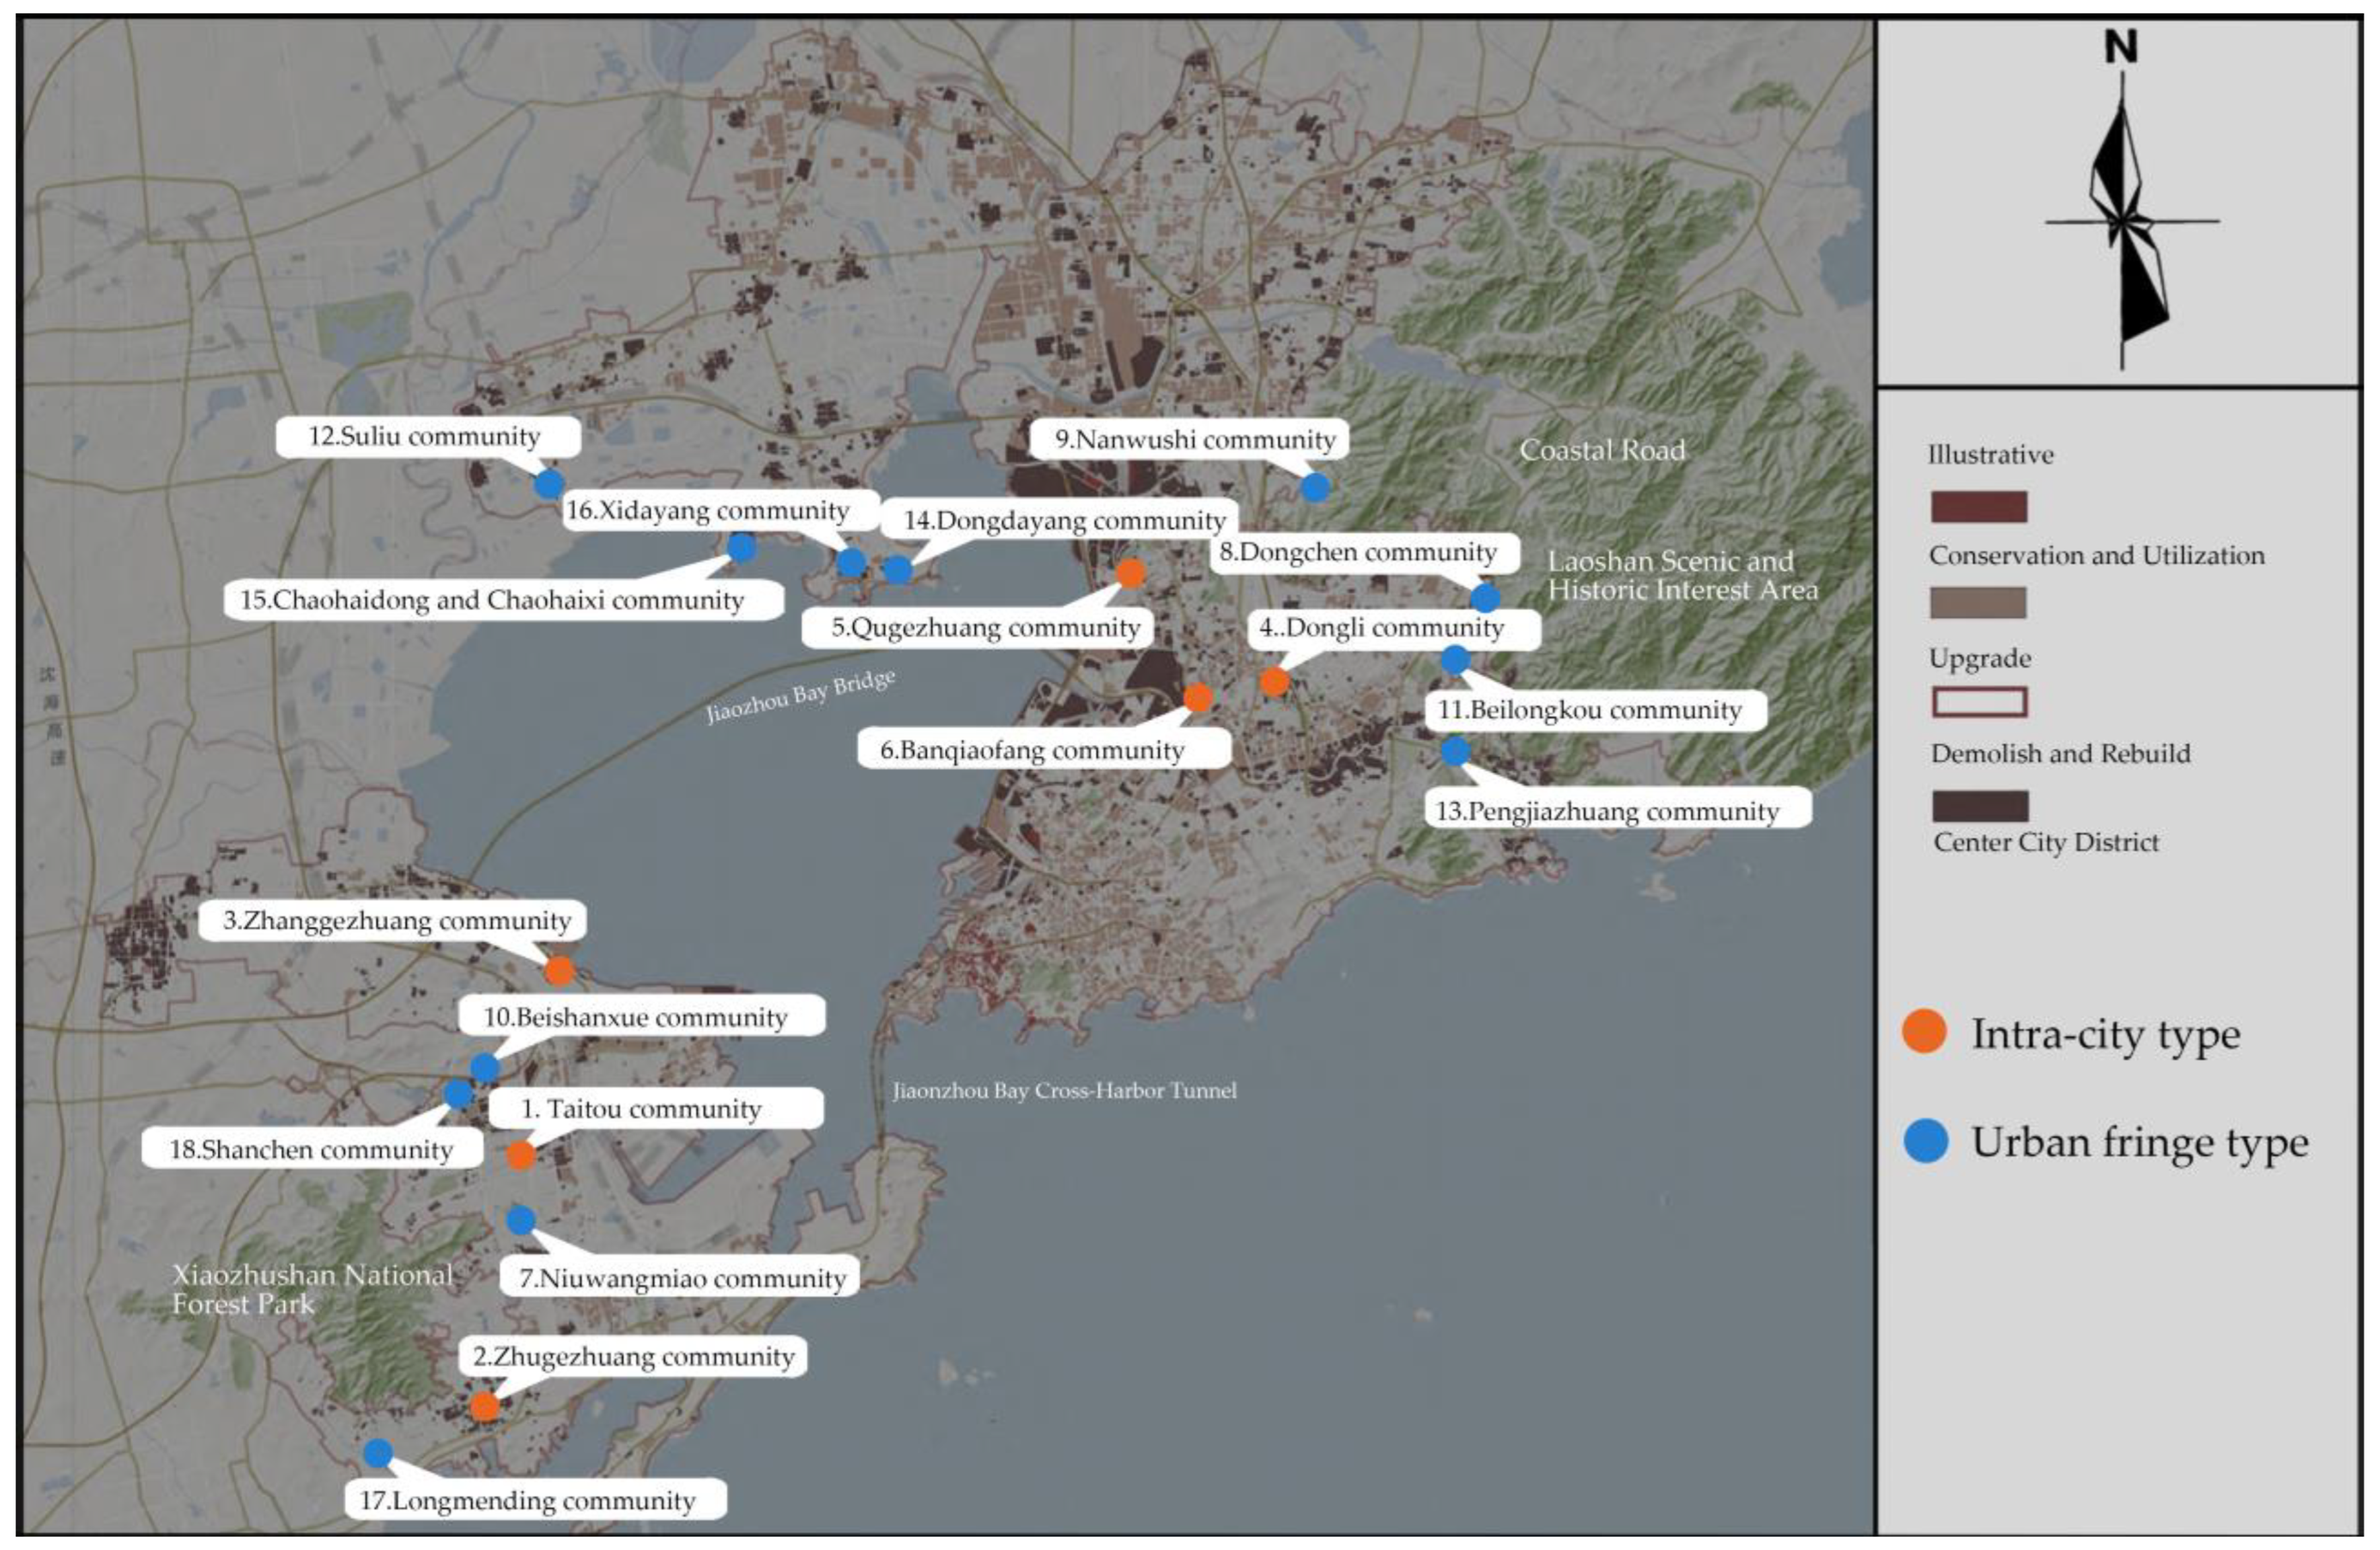Click orange marker for Qugezhuang community
The height and width of the screenshot is (1550, 2380).
(1130, 574)
